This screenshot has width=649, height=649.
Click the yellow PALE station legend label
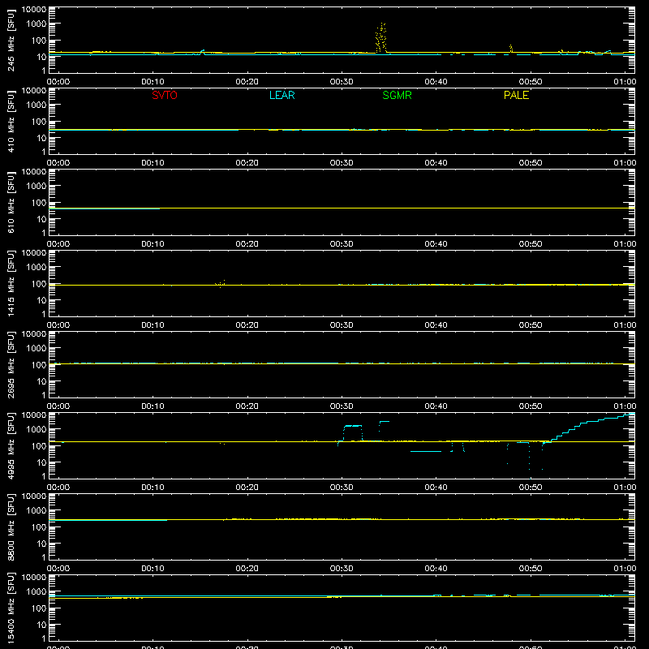point(516,95)
